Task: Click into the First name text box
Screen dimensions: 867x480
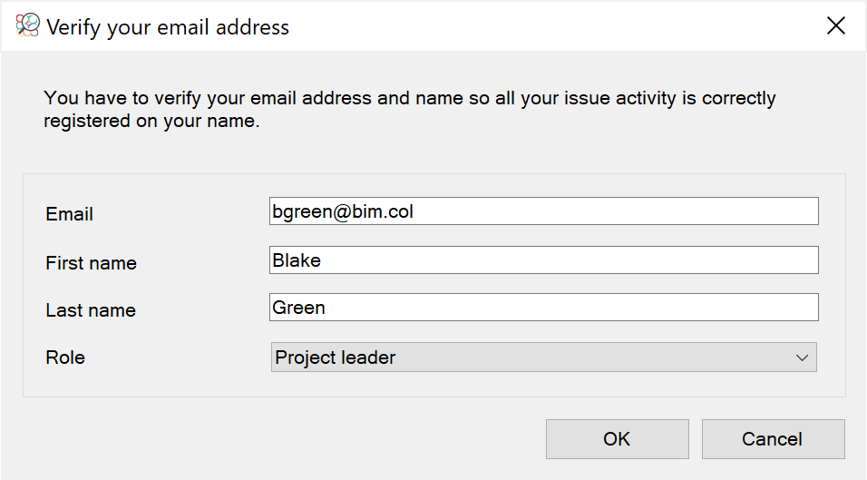Action: [543, 260]
